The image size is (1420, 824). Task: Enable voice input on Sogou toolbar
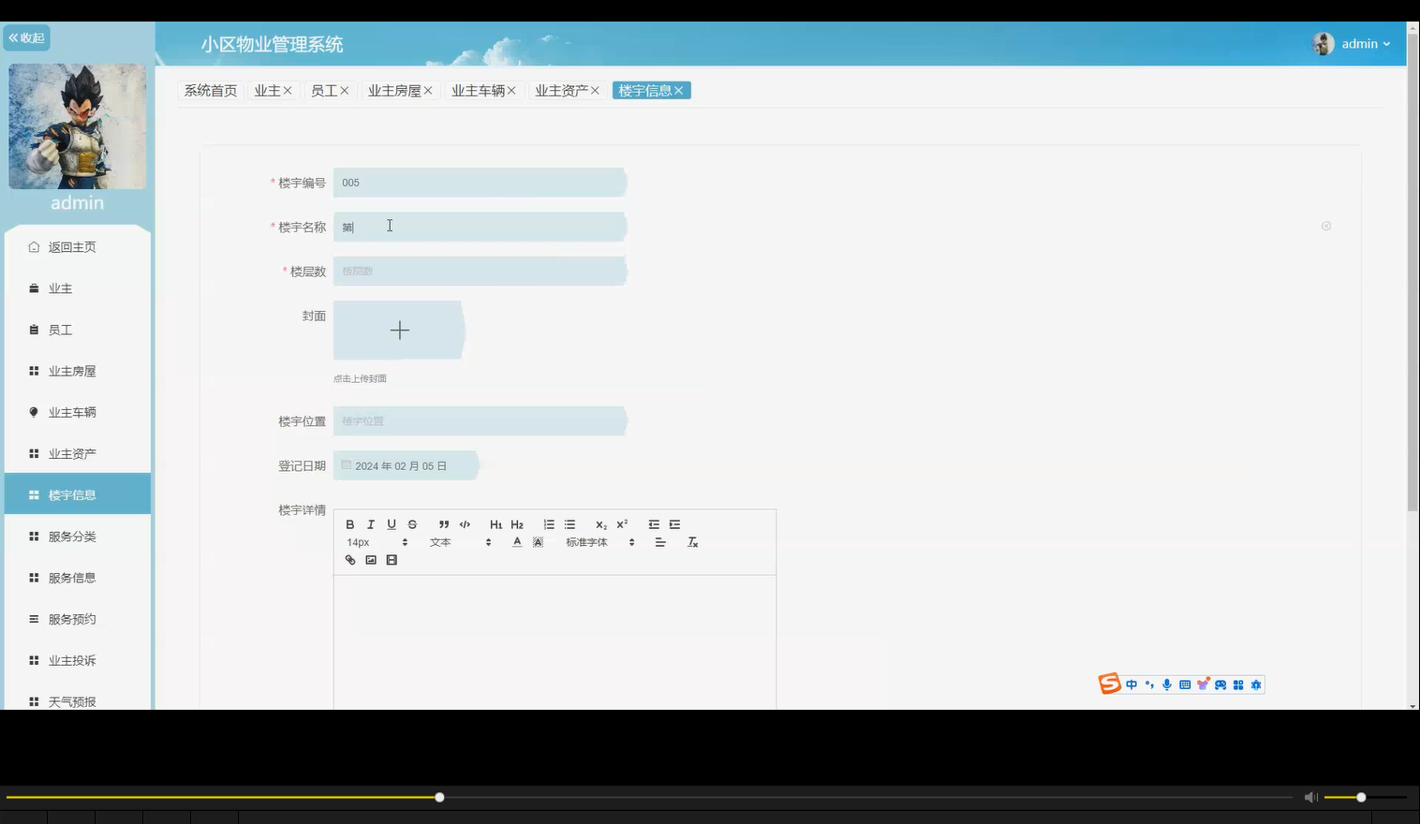tap(1166, 684)
